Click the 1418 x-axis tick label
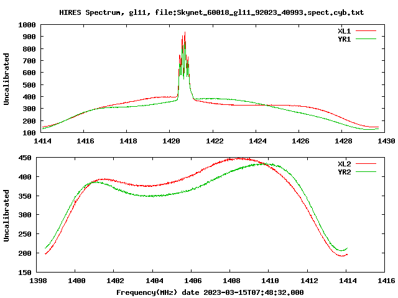 click(128, 141)
